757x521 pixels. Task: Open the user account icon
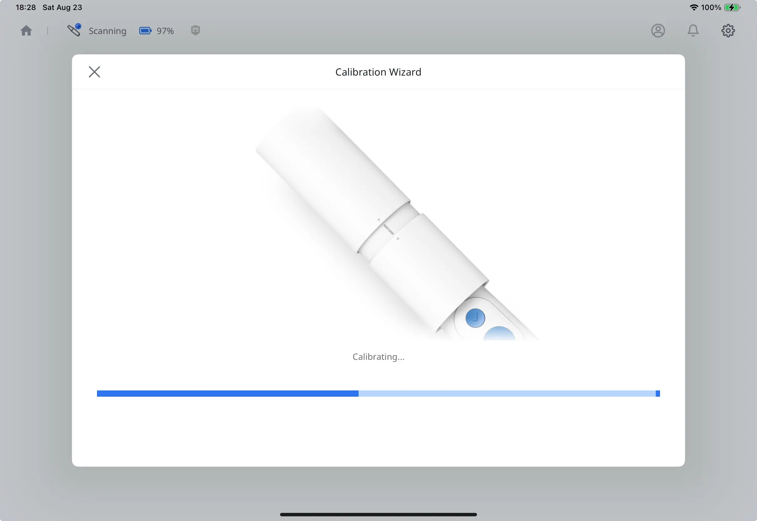[x=658, y=30]
